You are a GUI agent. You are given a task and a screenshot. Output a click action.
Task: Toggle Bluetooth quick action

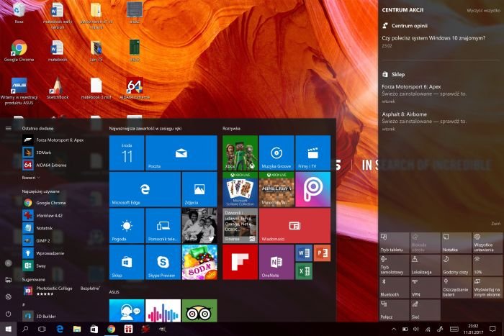pyautogui.click(x=394, y=288)
